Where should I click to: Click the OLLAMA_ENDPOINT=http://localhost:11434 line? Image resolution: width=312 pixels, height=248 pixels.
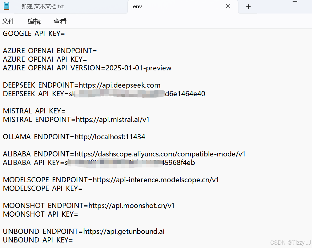pyautogui.click(x=74, y=137)
